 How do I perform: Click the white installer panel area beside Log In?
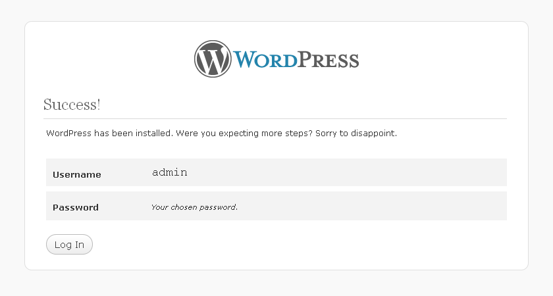[300, 245]
